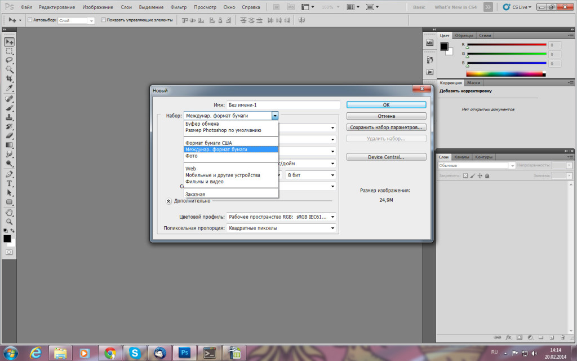Toggle Показать управляющие элементы checkbox
The width and height of the screenshot is (577, 361).
pos(104,20)
